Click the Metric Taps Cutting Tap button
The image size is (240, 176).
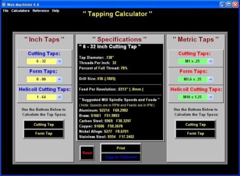[195, 125]
